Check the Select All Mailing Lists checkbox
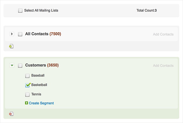Image resolution: width=183 pixels, height=123 pixels. (x=20, y=11)
